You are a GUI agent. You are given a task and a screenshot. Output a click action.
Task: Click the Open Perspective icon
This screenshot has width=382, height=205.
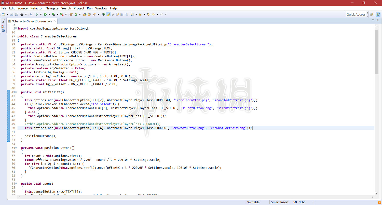click(372, 15)
